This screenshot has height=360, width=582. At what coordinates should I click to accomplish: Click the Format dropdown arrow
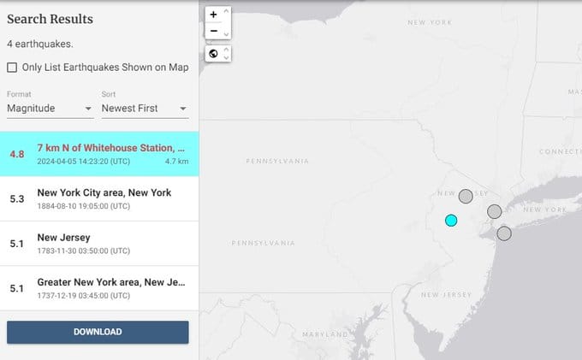click(x=88, y=109)
